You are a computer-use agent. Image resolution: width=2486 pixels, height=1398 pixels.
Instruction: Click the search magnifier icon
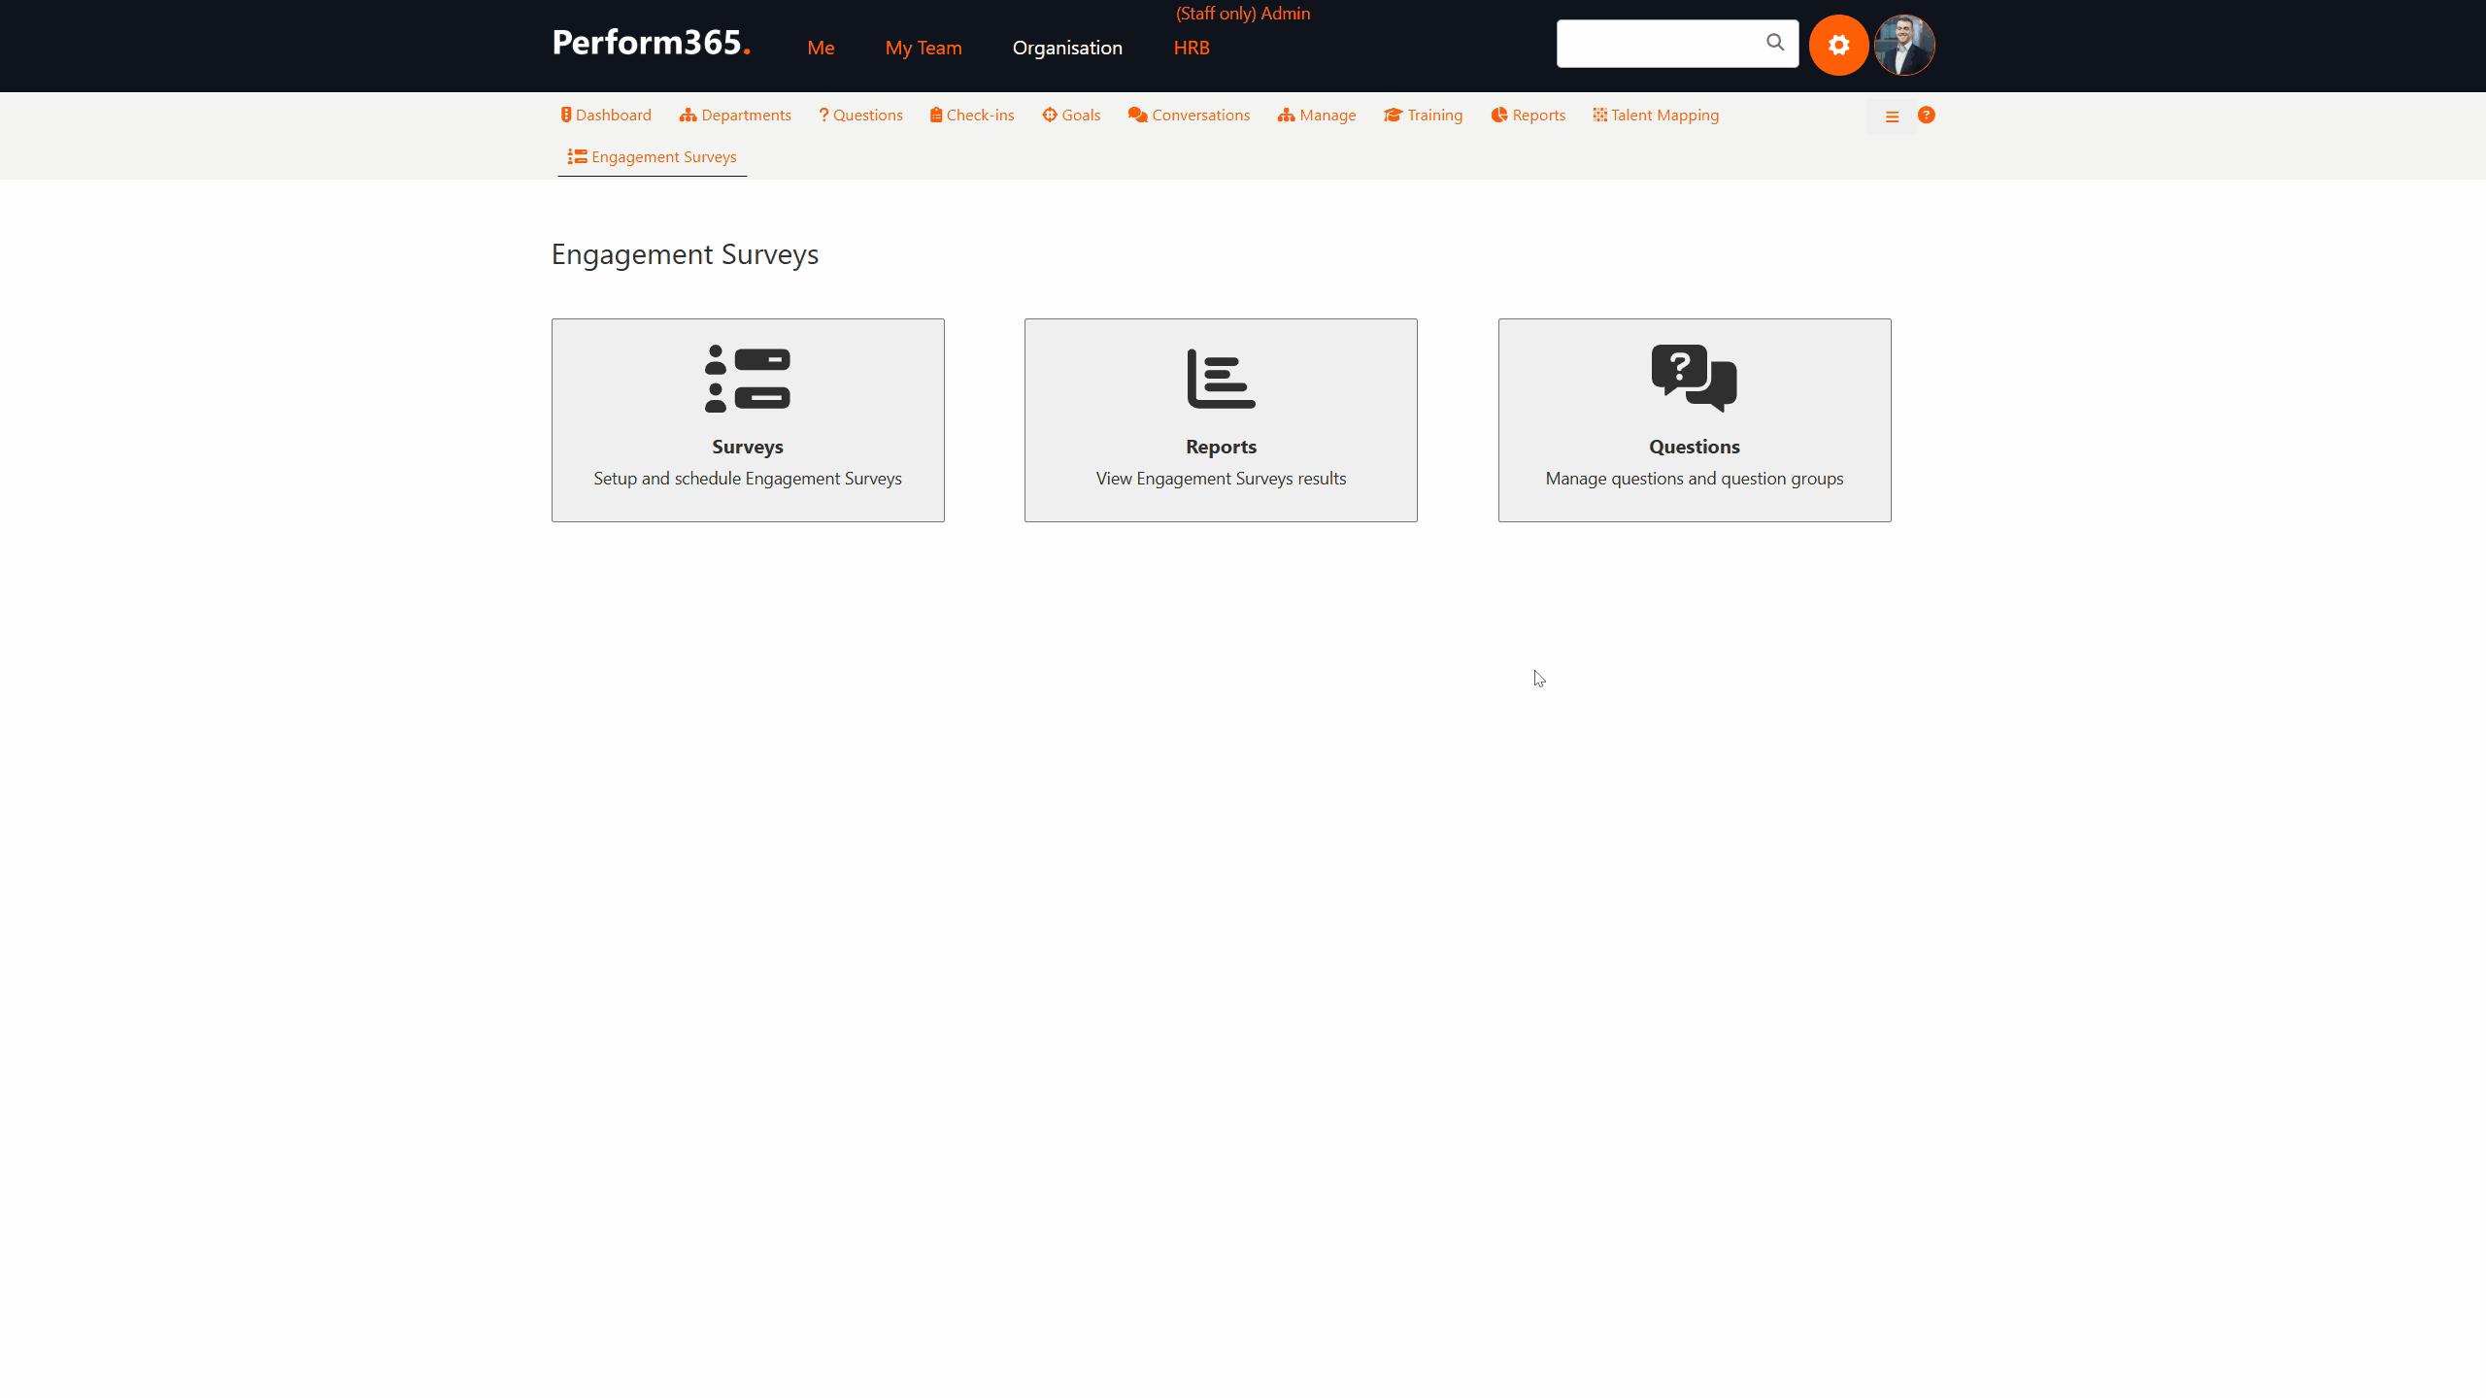click(1775, 43)
